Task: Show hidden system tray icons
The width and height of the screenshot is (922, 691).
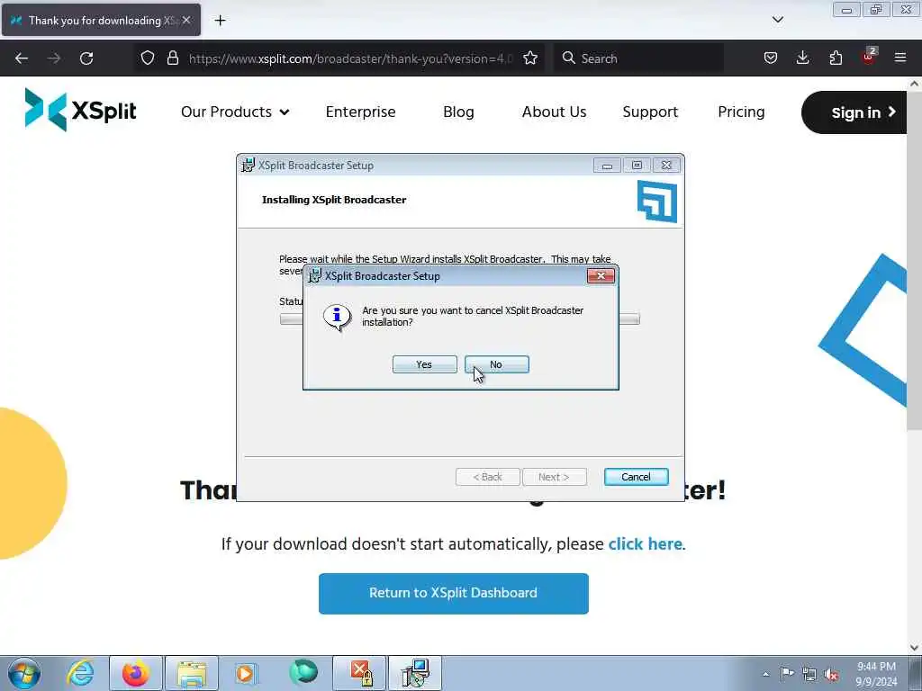Action: pyautogui.click(x=765, y=674)
